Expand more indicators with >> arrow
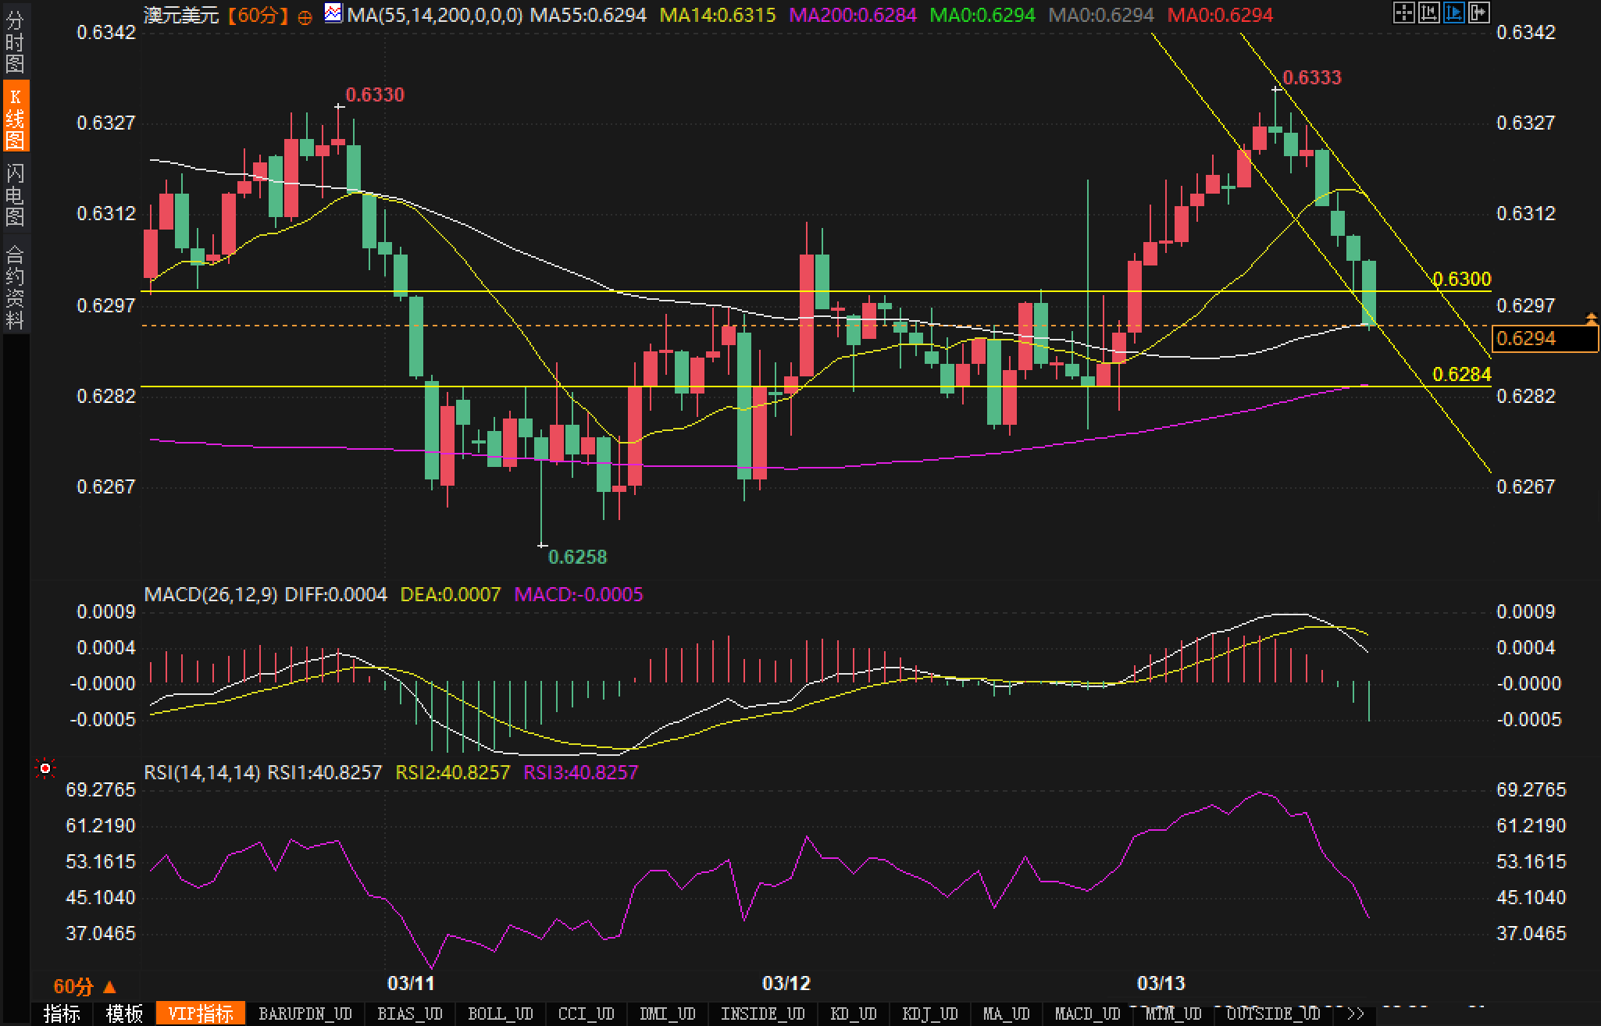The width and height of the screenshot is (1601, 1026). [x=1356, y=1014]
